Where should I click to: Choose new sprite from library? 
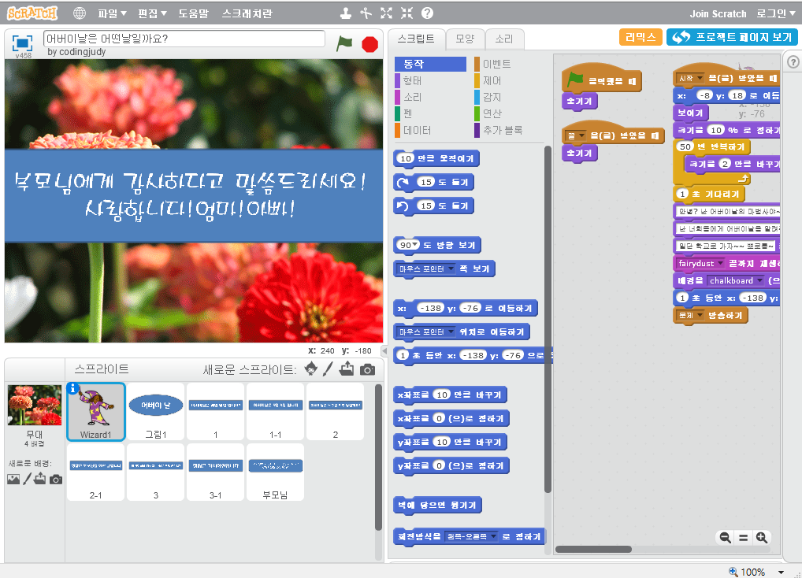coord(311,369)
